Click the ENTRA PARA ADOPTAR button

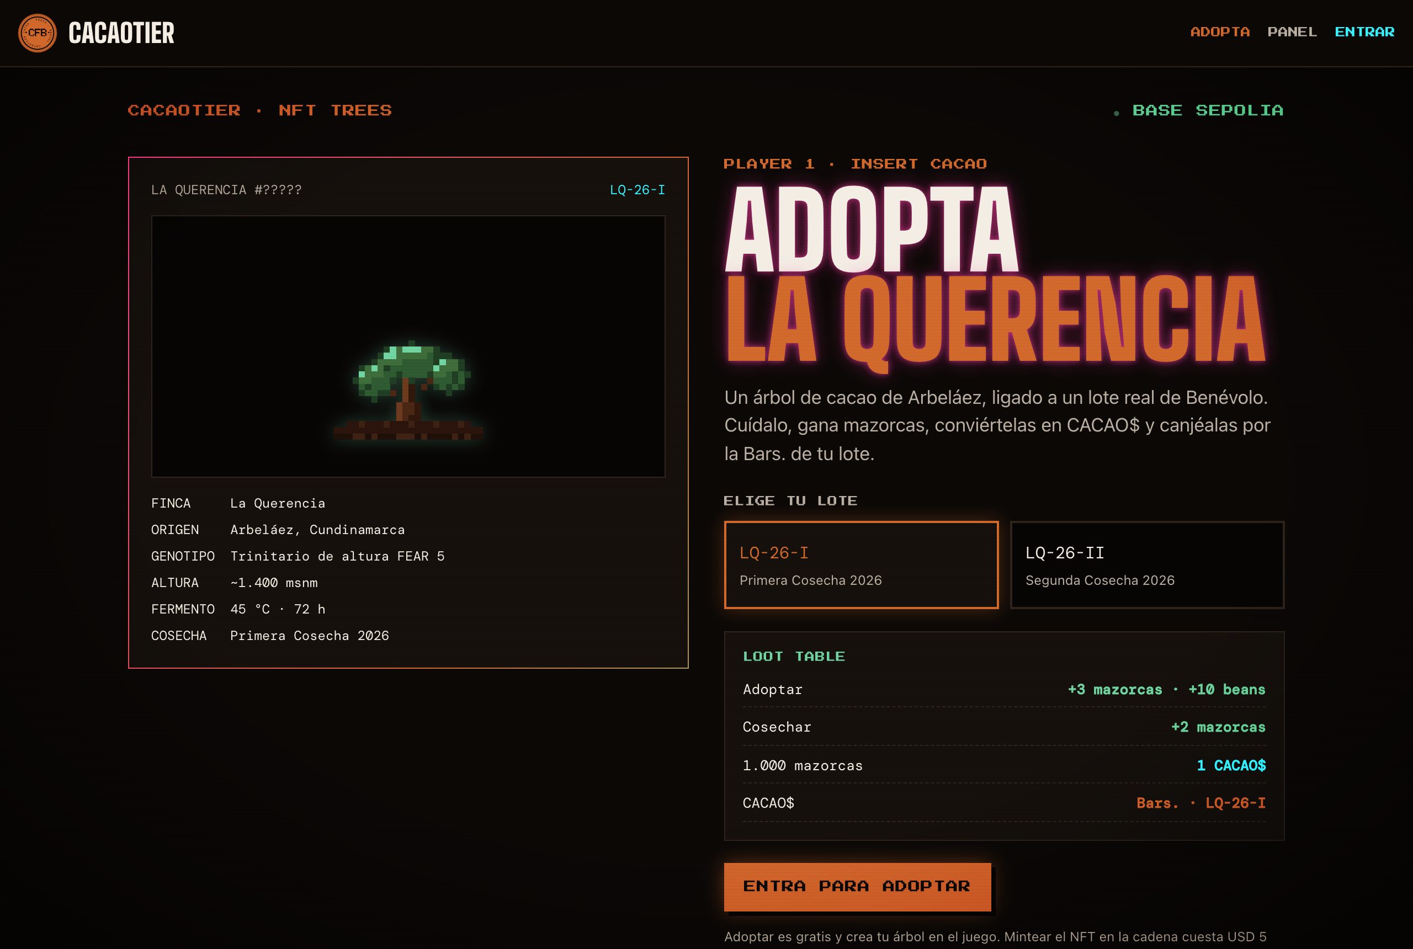click(x=857, y=887)
